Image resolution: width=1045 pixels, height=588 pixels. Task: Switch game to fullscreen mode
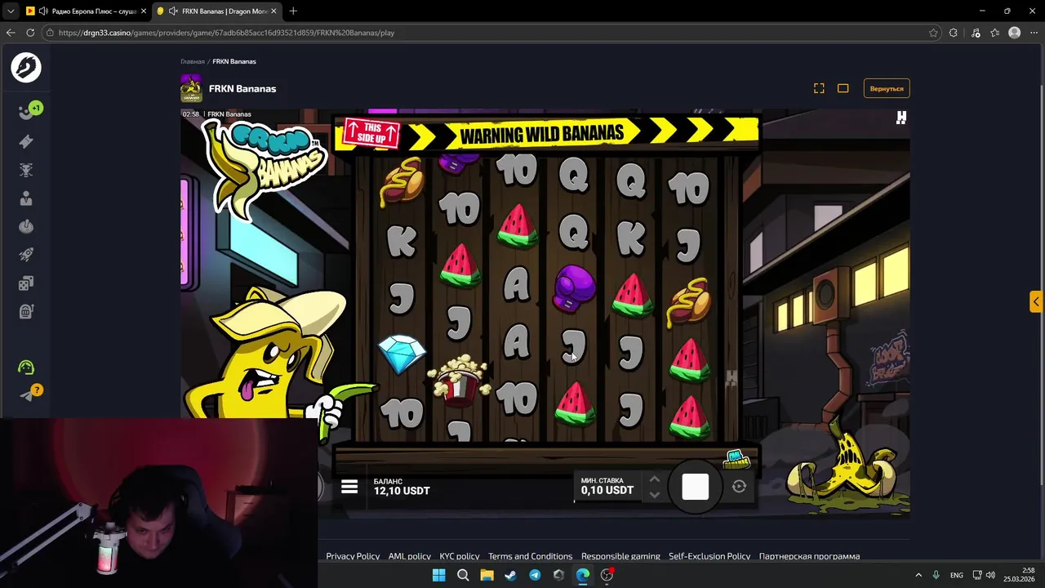pyautogui.click(x=819, y=88)
